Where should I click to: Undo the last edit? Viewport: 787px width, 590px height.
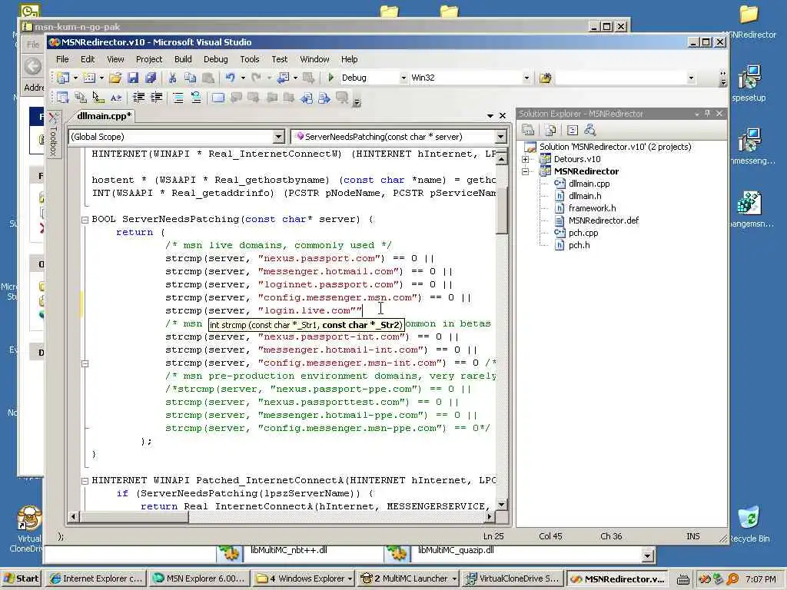click(x=231, y=78)
